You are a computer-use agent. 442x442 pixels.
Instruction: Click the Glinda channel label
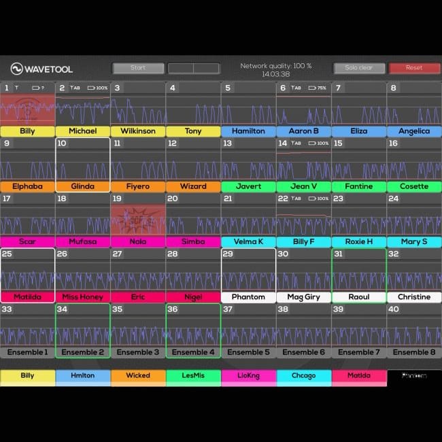click(x=83, y=186)
